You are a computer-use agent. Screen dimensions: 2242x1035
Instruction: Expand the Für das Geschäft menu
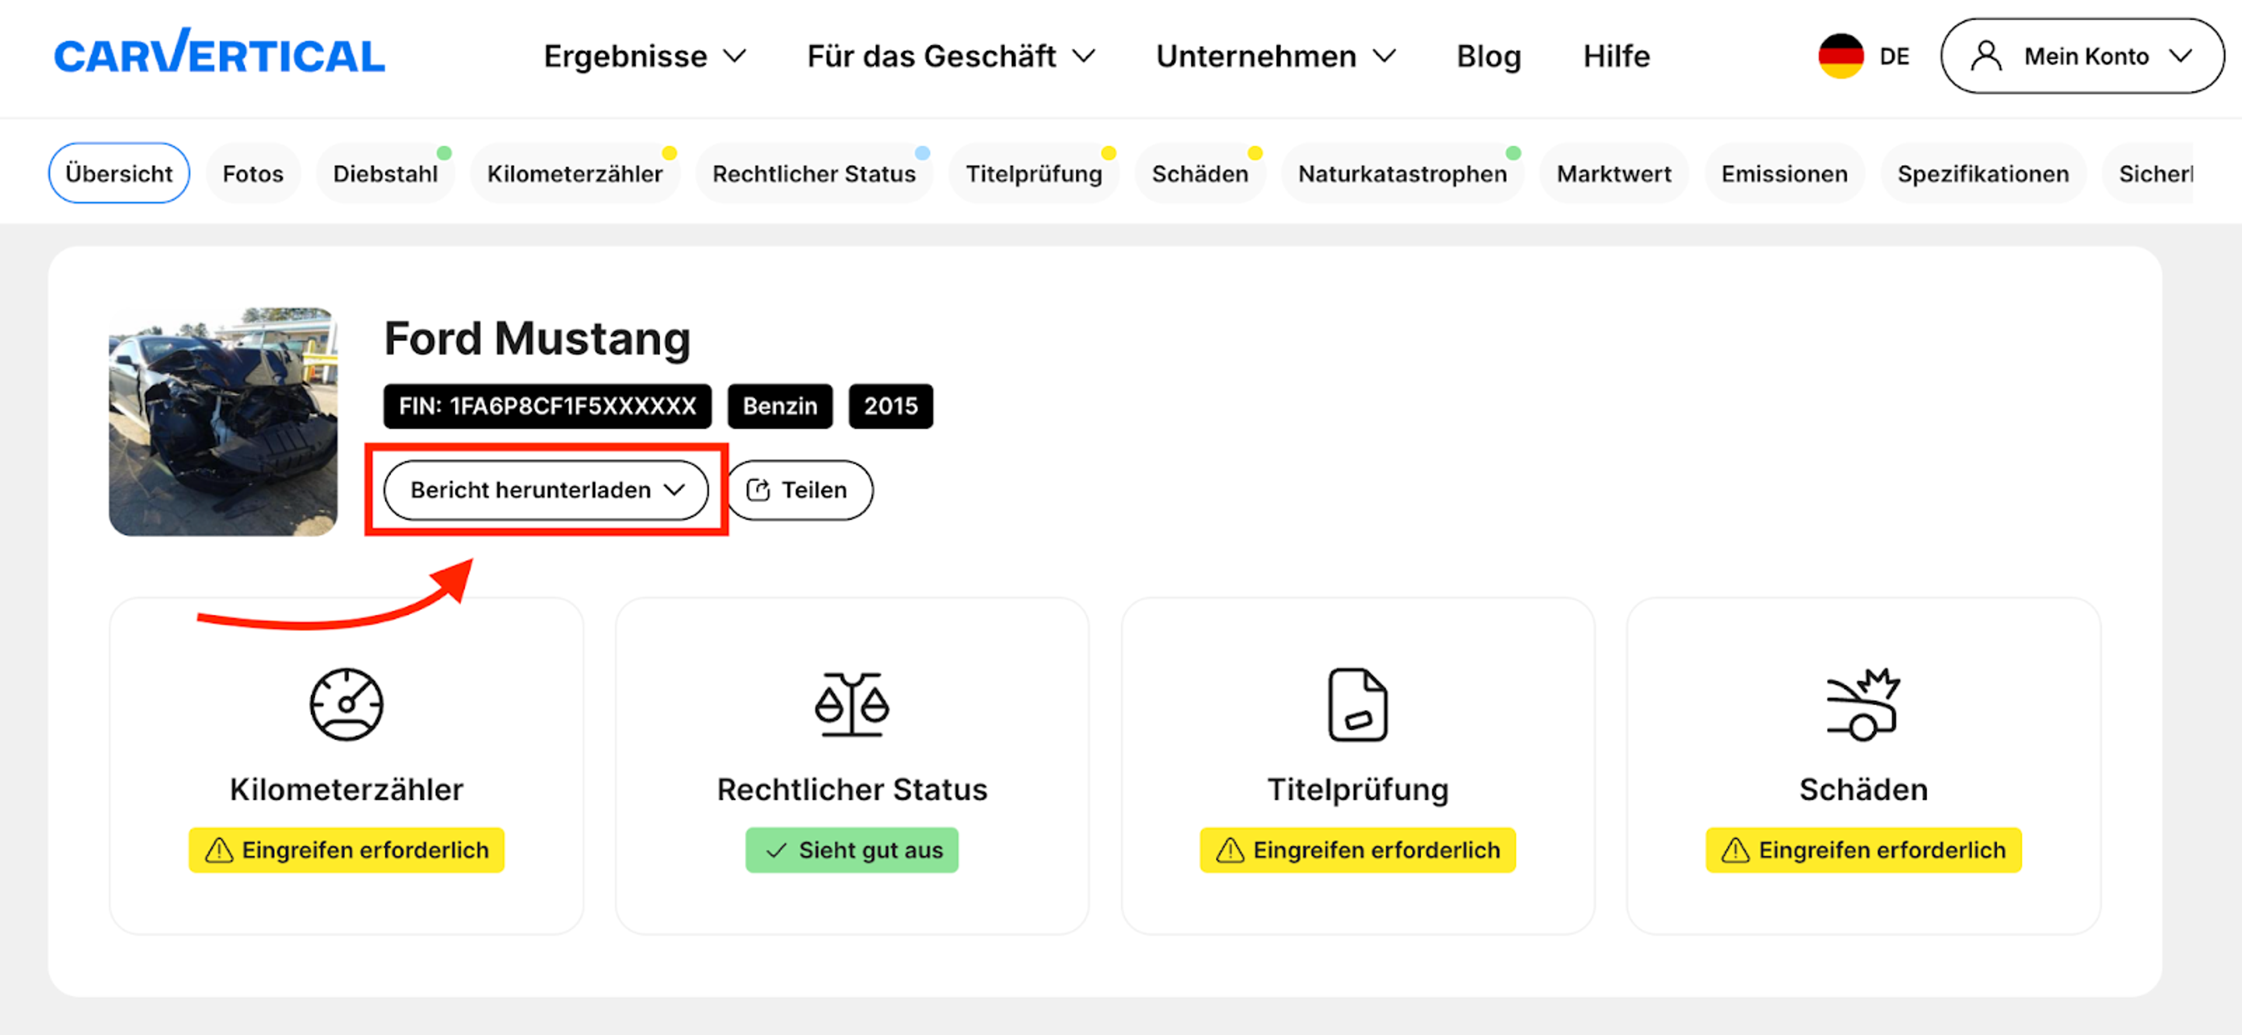coord(951,57)
